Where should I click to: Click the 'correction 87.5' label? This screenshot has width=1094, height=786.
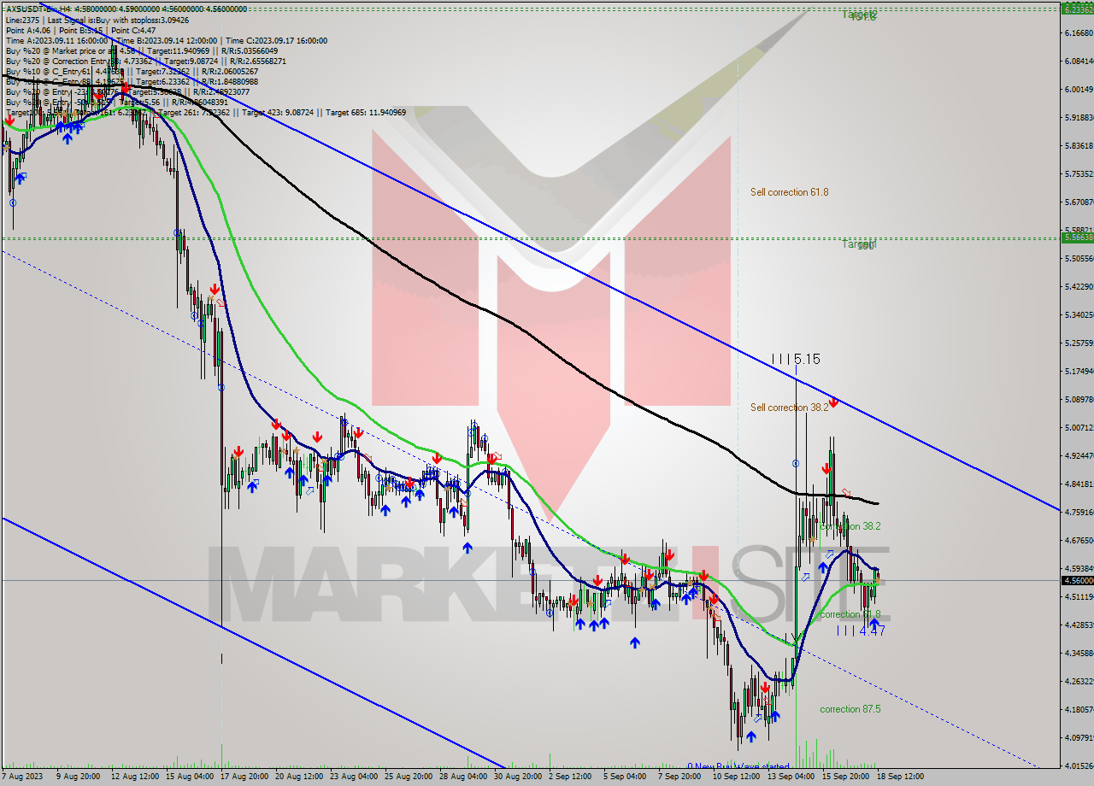pyautogui.click(x=850, y=709)
